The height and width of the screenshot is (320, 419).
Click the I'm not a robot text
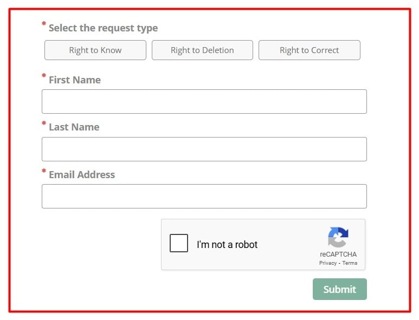pos(227,245)
